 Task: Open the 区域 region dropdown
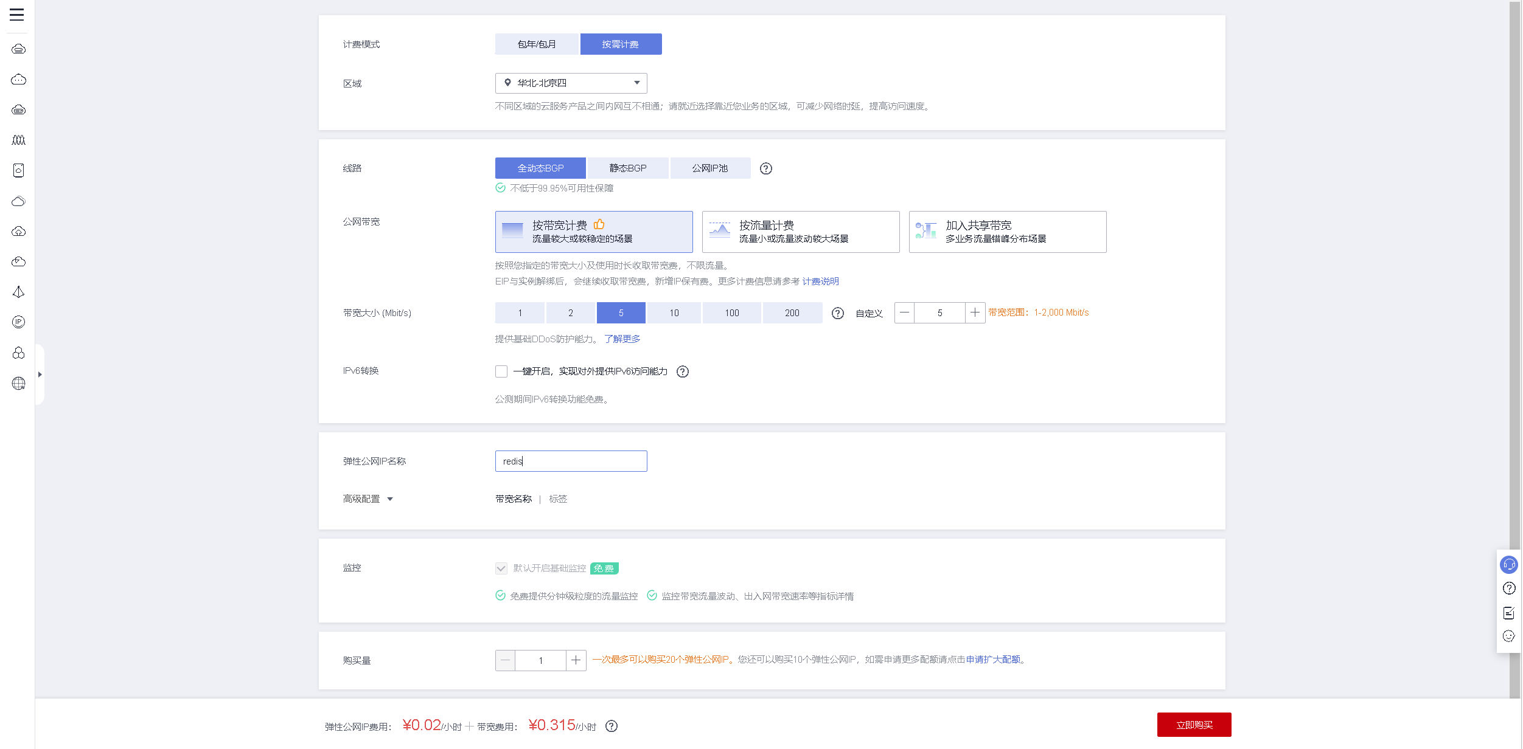571,83
